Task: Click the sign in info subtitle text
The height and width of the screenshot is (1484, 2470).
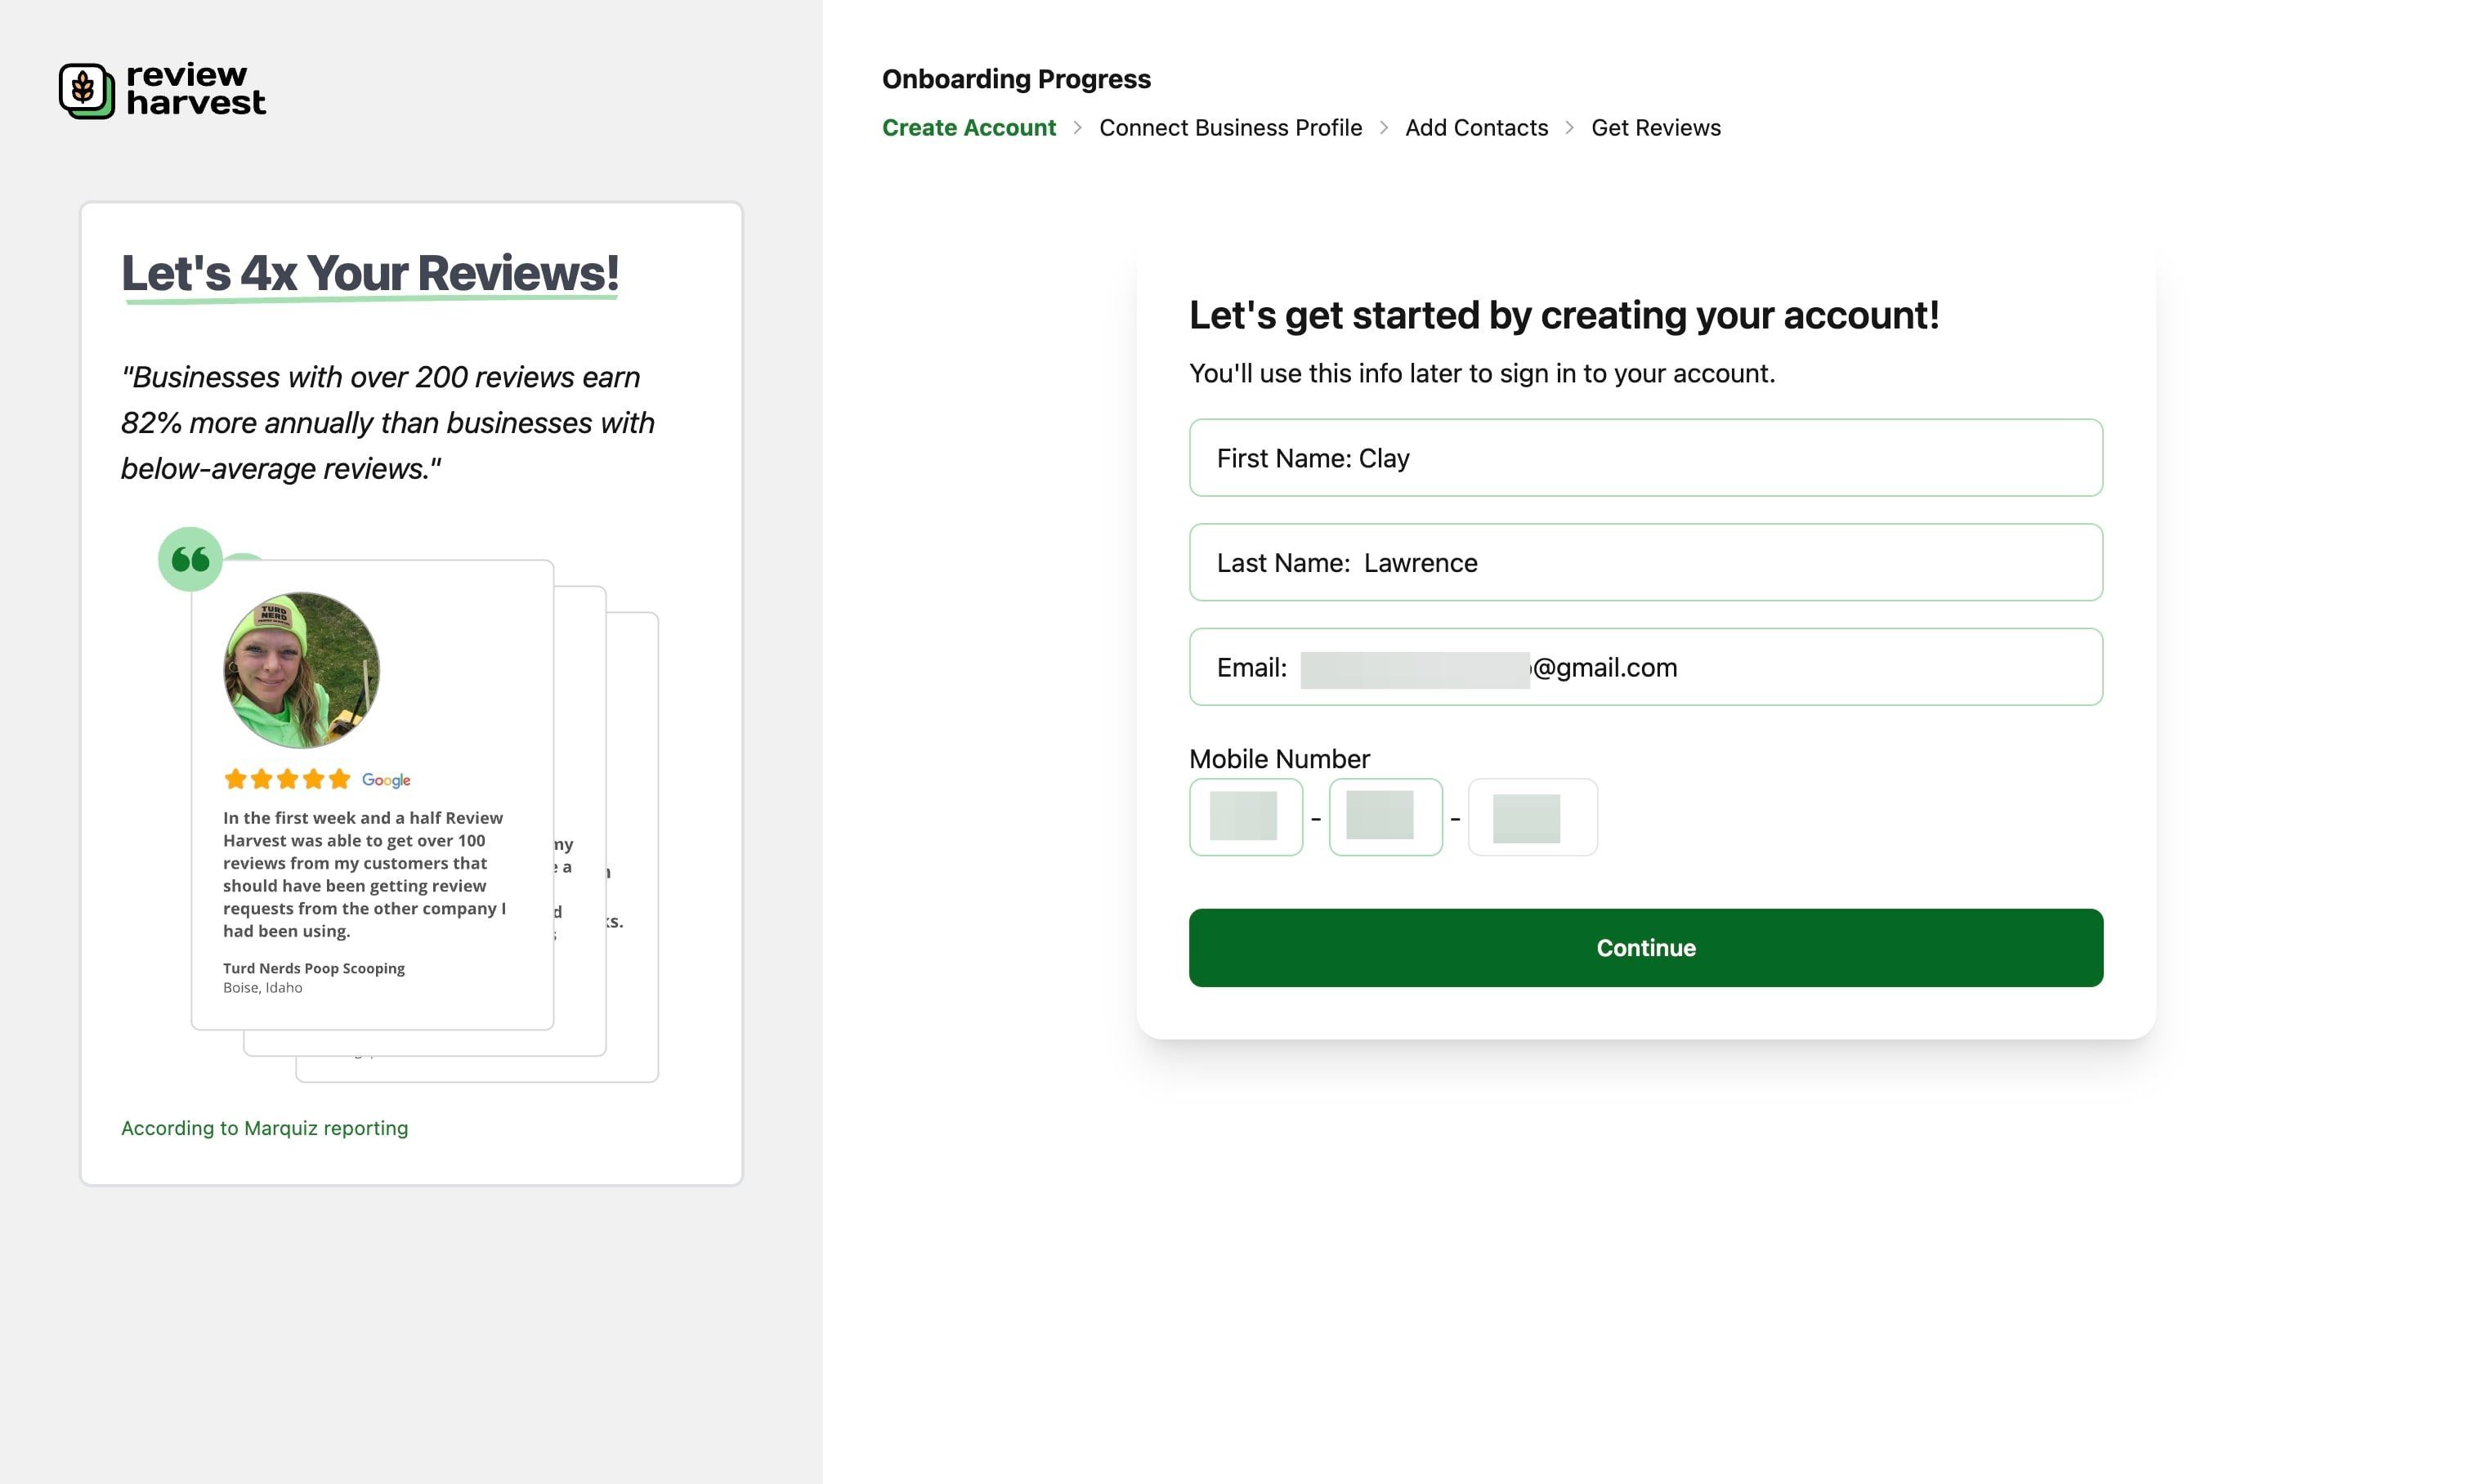Action: click(1482, 374)
